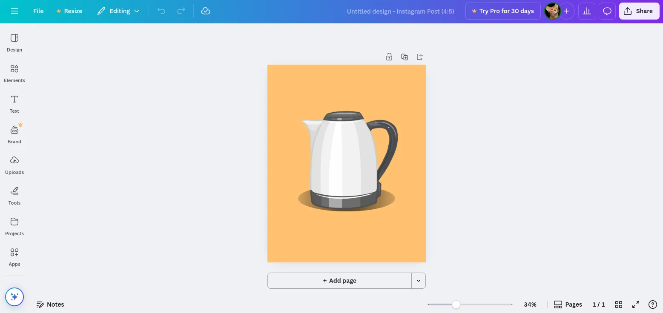The image size is (663, 313).
Task: Open the Canva Assistant sparkle icon
Action: pos(14,296)
